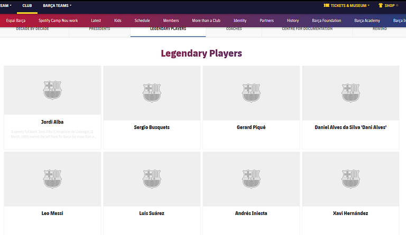Select the Legendary Players tab
Screen dimensions: 406x235
pos(168,29)
